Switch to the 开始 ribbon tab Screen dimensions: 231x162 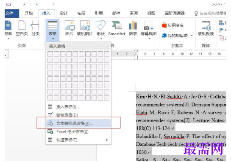(x=28, y=13)
